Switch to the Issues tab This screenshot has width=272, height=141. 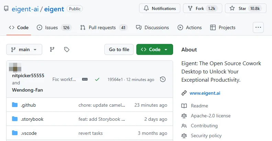coord(51,27)
